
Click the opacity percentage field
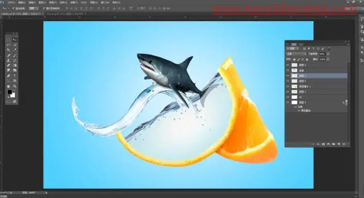point(323,54)
